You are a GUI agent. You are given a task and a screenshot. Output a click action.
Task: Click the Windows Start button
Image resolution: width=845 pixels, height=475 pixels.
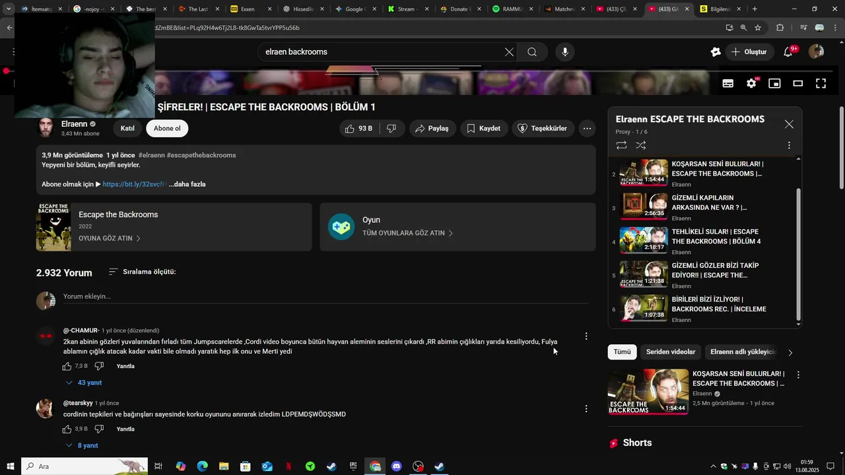(x=11, y=466)
